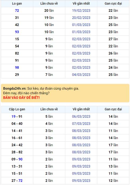Click Gan cực đại header of first table
This screenshot has width=130, height=185.
[x=113, y=4]
